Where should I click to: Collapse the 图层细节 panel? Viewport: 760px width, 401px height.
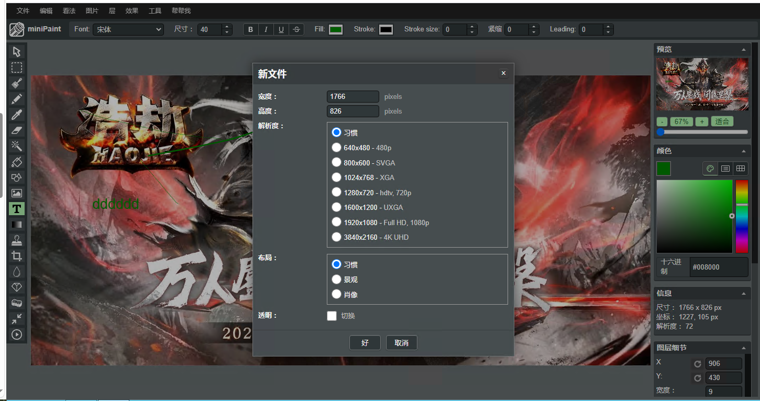[x=744, y=348]
